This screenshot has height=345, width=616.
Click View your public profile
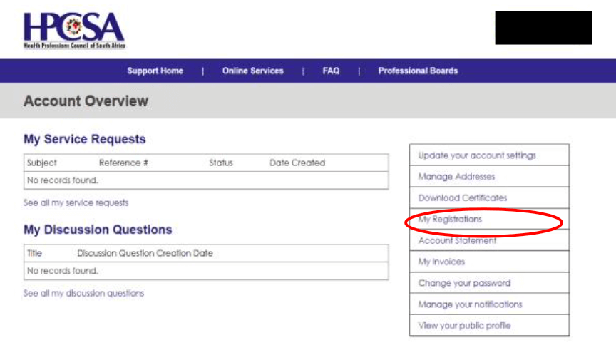[464, 326]
